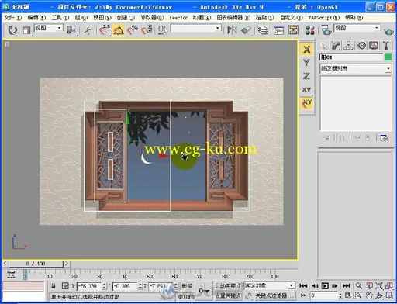Open the Render Scene dialog teapot icon
Screen dimensions: 397x304
click(326, 30)
